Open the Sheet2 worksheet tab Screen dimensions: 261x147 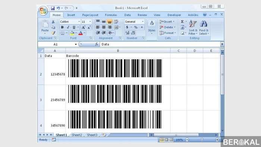tap(76, 135)
